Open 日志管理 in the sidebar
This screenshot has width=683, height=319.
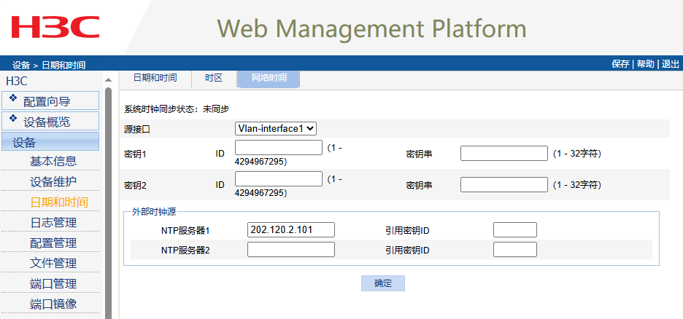click(x=53, y=222)
